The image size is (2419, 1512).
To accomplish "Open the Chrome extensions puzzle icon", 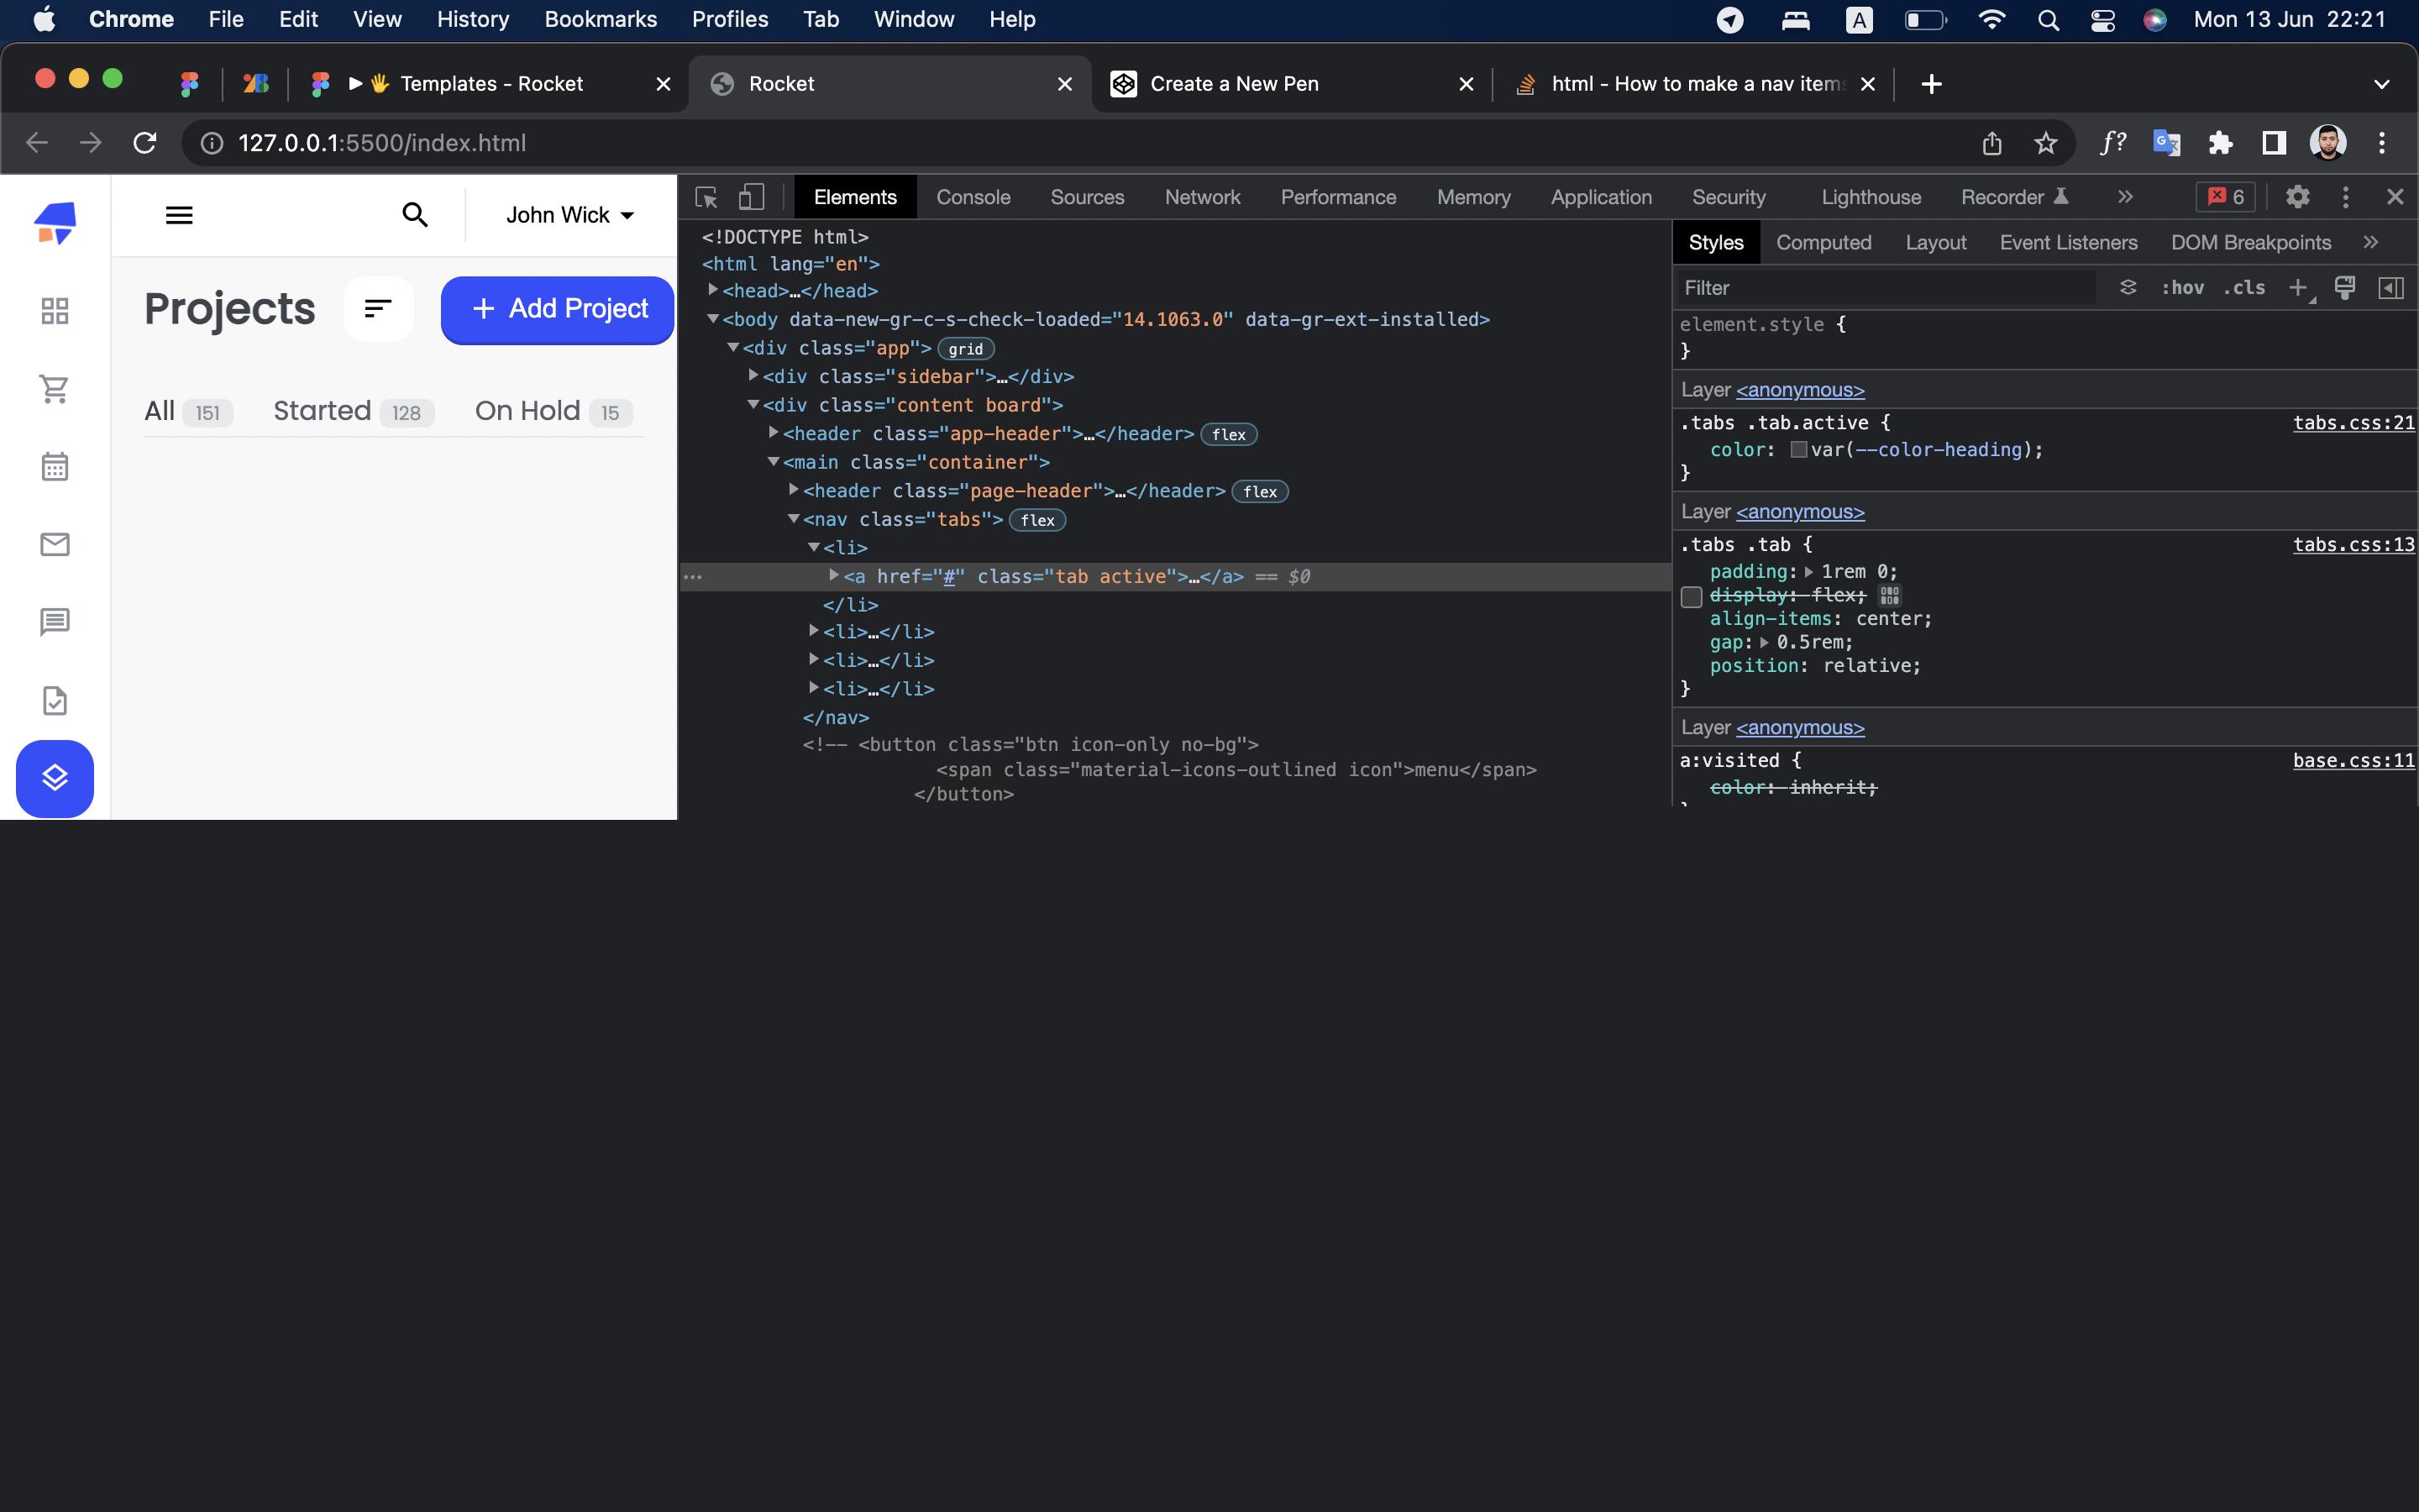I will pos(2221,143).
